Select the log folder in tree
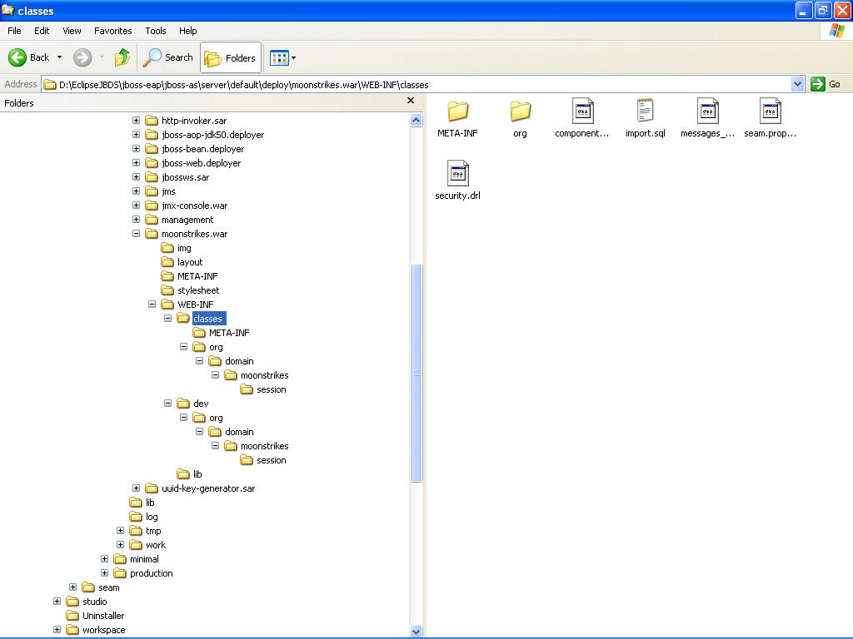The height and width of the screenshot is (639, 853). point(152,516)
